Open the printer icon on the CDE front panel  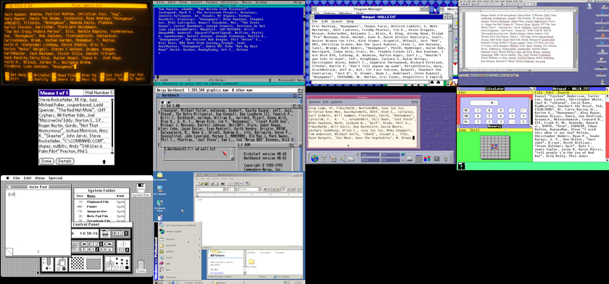click(x=410, y=159)
